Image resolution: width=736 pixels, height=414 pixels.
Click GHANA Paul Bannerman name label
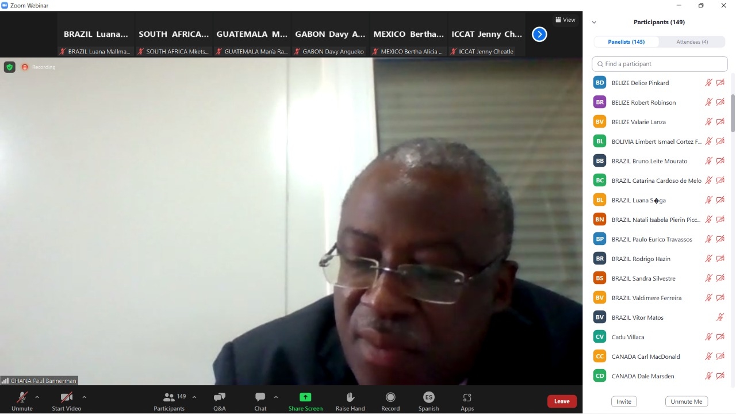pos(43,381)
